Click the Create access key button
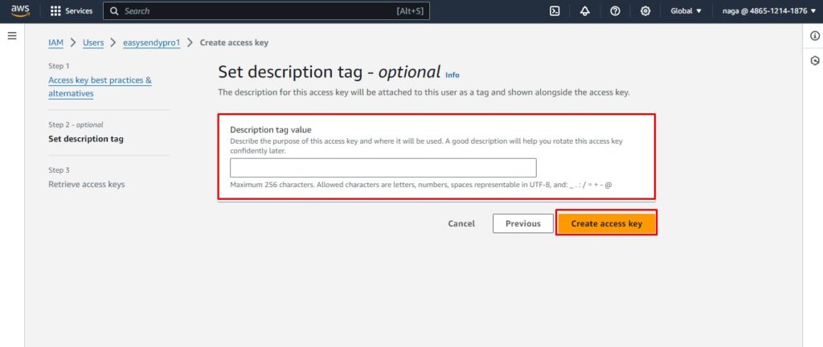 click(606, 223)
